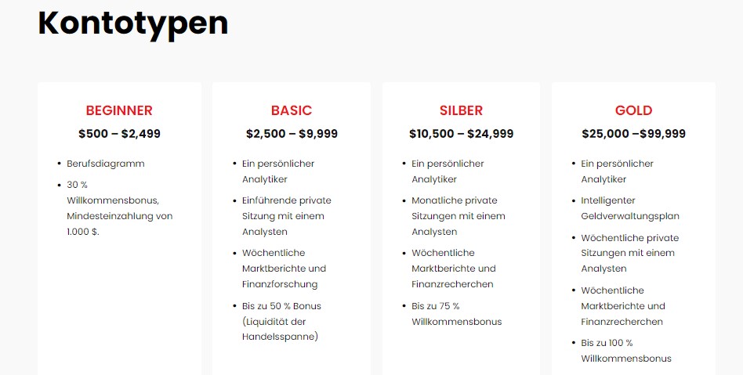Click the $2,500 – $9,999 price range
The width and height of the screenshot is (743, 375).
(292, 134)
